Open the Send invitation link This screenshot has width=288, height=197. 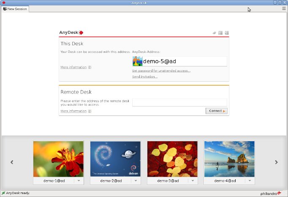tap(145, 77)
